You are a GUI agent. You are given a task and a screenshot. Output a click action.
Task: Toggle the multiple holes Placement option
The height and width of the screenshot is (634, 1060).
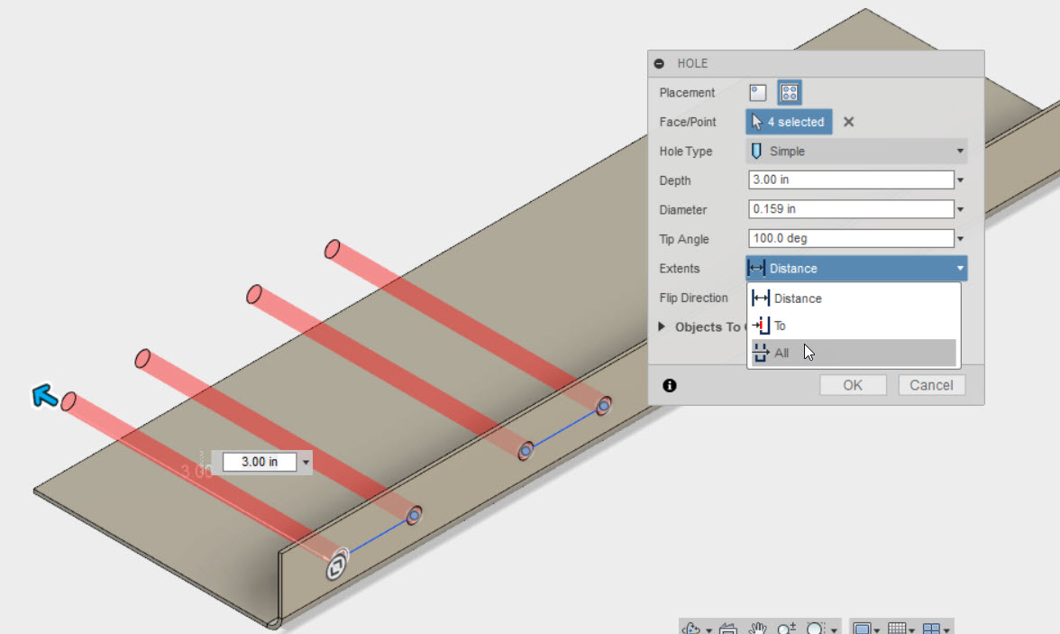click(788, 92)
